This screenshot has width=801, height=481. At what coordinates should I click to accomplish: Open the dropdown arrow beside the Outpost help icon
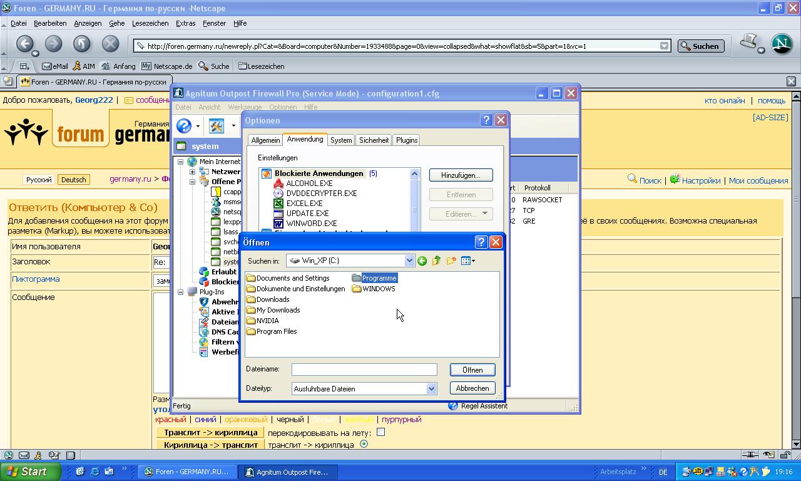(198, 127)
